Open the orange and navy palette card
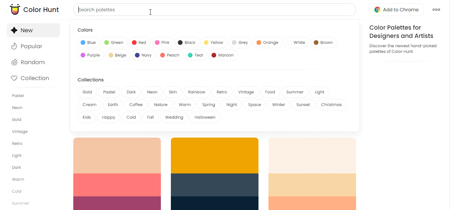The image size is (450, 210). coord(215,174)
